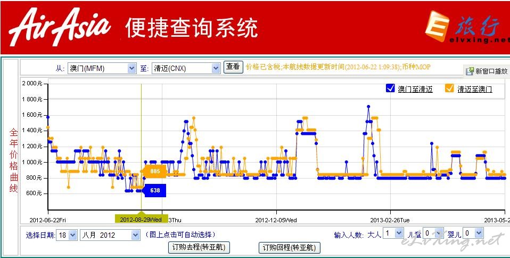
Task: Click the 2012-08-29Wed date marker
Action: point(141,219)
